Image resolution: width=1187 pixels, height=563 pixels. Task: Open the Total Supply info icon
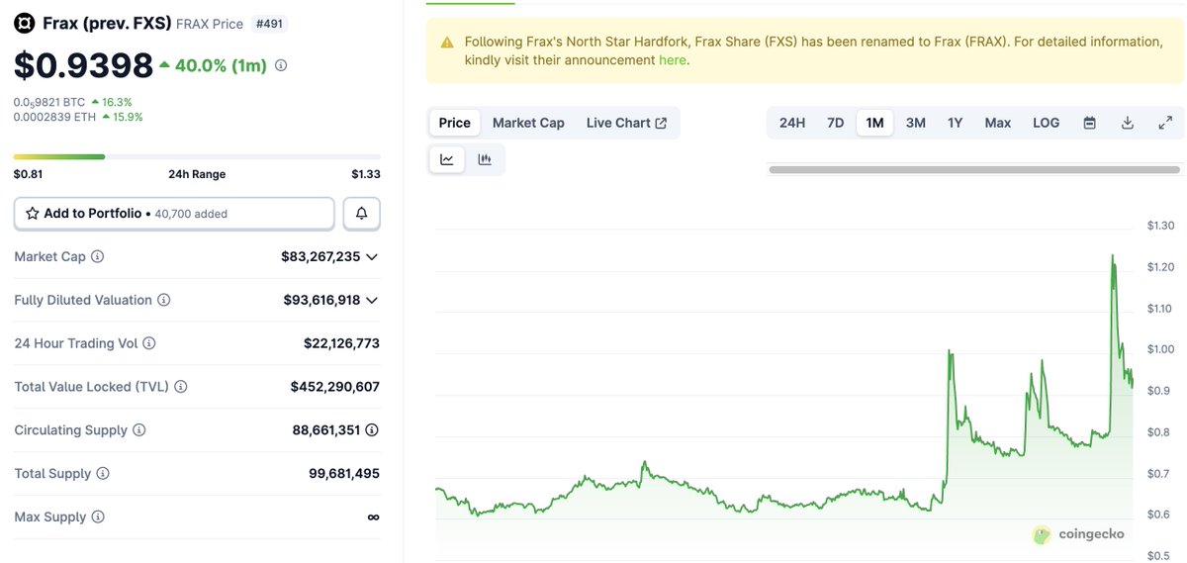[103, 474]
